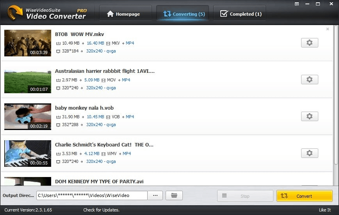Open the output folder icon button

pos(174,195)
